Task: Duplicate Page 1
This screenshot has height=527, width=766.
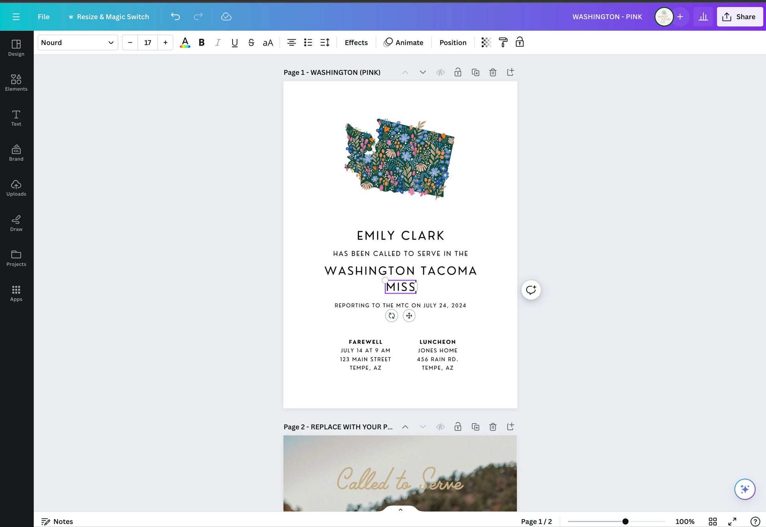Action: [x=475, y=72]
